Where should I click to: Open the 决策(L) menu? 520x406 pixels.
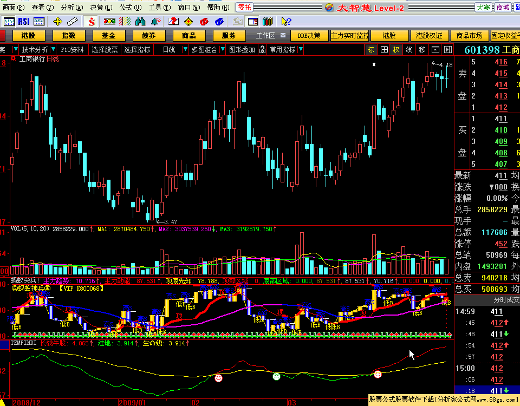point(101,7)
